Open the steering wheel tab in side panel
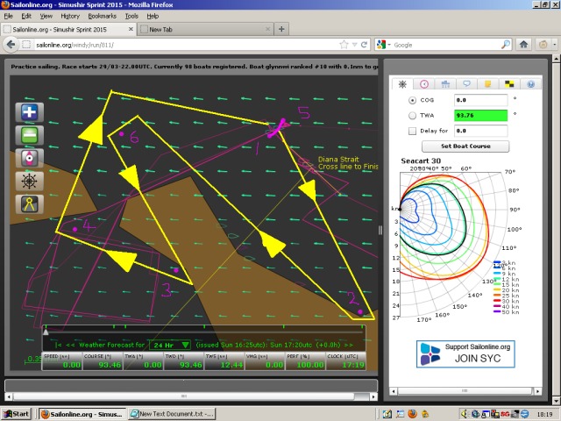Screen dimensions: 561x421 pos(402,84)
